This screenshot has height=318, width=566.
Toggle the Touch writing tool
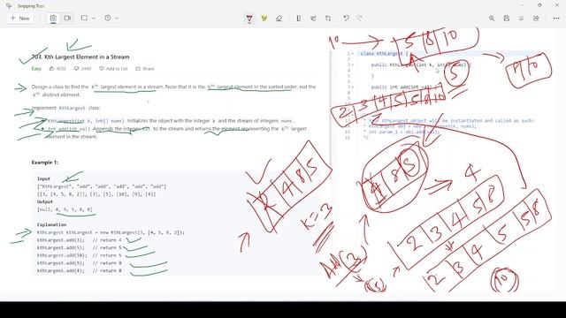313,19
